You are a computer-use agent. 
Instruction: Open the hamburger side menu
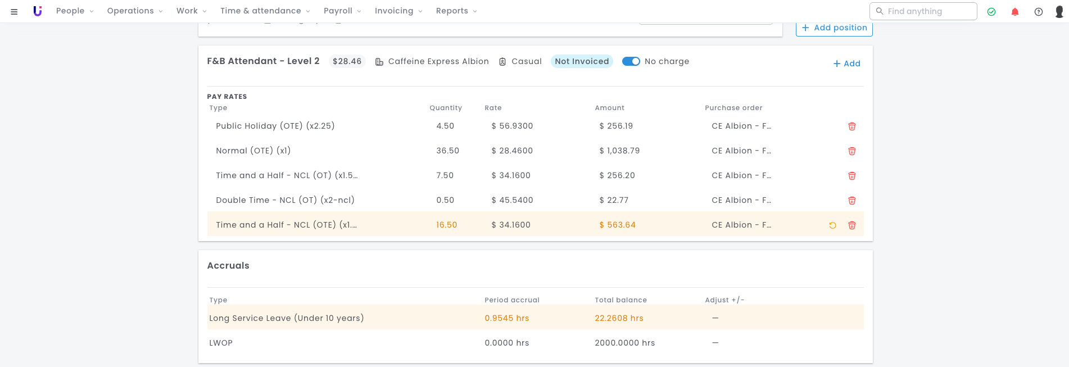click(x=14, y=11)
